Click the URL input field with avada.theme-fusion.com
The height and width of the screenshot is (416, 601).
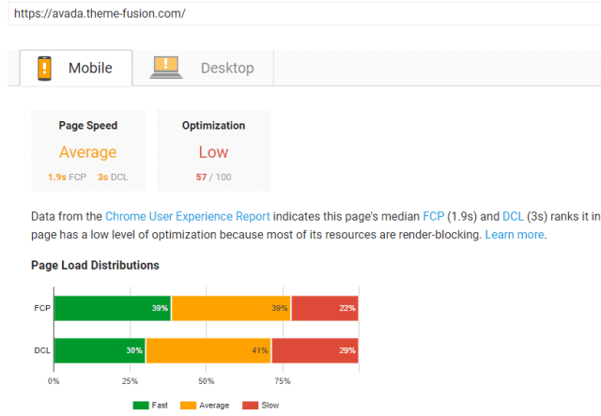click(304, 14)
